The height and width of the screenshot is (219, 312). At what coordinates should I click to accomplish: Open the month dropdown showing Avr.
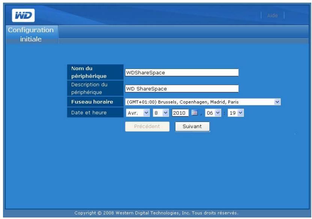pos(138,113)
